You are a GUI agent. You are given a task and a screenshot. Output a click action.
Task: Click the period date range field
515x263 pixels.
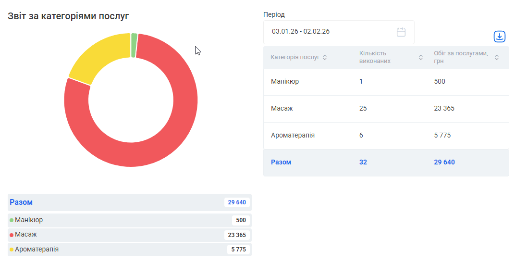331,32
